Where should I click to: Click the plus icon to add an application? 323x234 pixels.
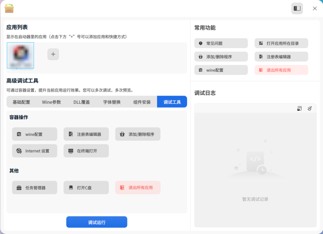[x=53, y=54]
